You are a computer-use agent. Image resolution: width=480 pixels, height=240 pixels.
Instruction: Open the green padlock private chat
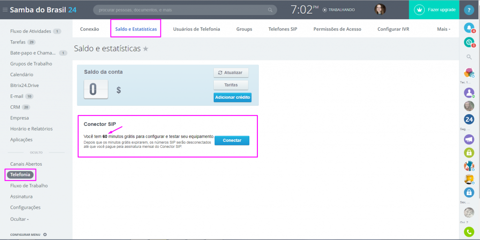pos(469,153)
